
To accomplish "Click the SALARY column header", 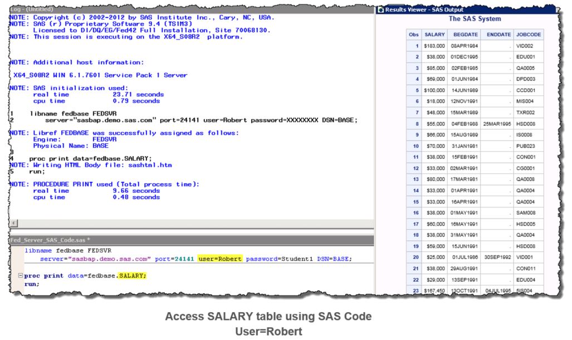I will 434,35.
